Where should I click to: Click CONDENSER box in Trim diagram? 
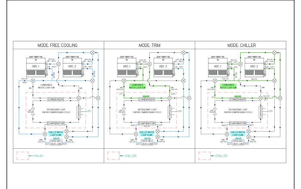click(147, 99)
